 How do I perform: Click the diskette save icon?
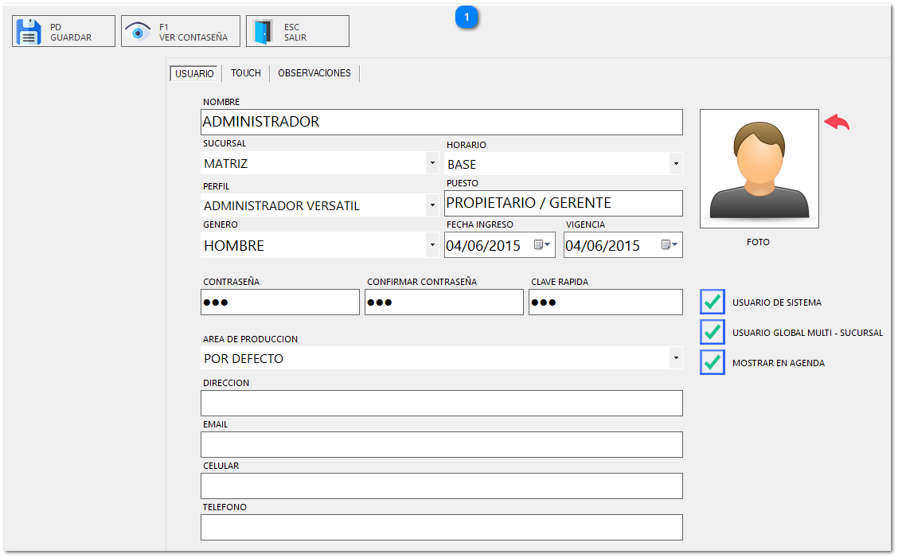28,29
